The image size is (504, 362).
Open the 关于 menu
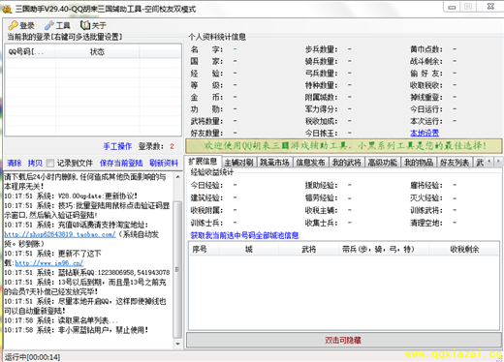[x=93, y=25]
